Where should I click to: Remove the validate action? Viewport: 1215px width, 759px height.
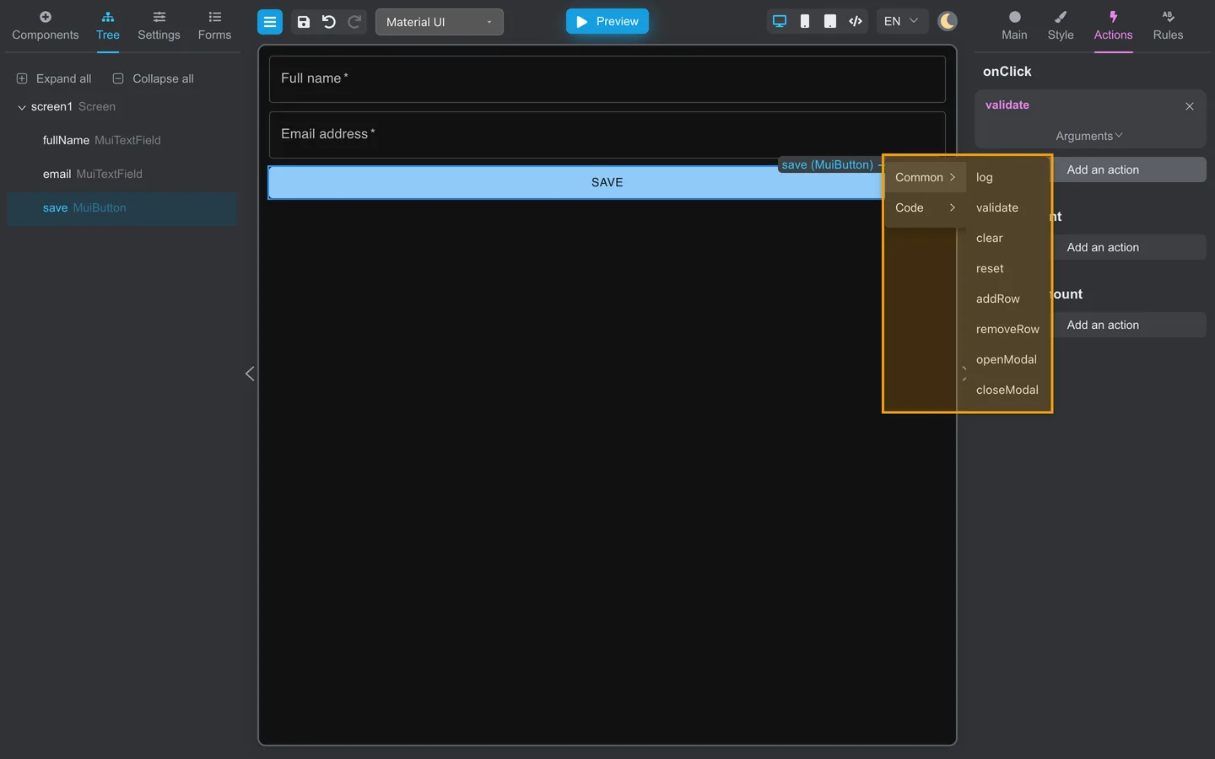click(x=1190, y=106)
